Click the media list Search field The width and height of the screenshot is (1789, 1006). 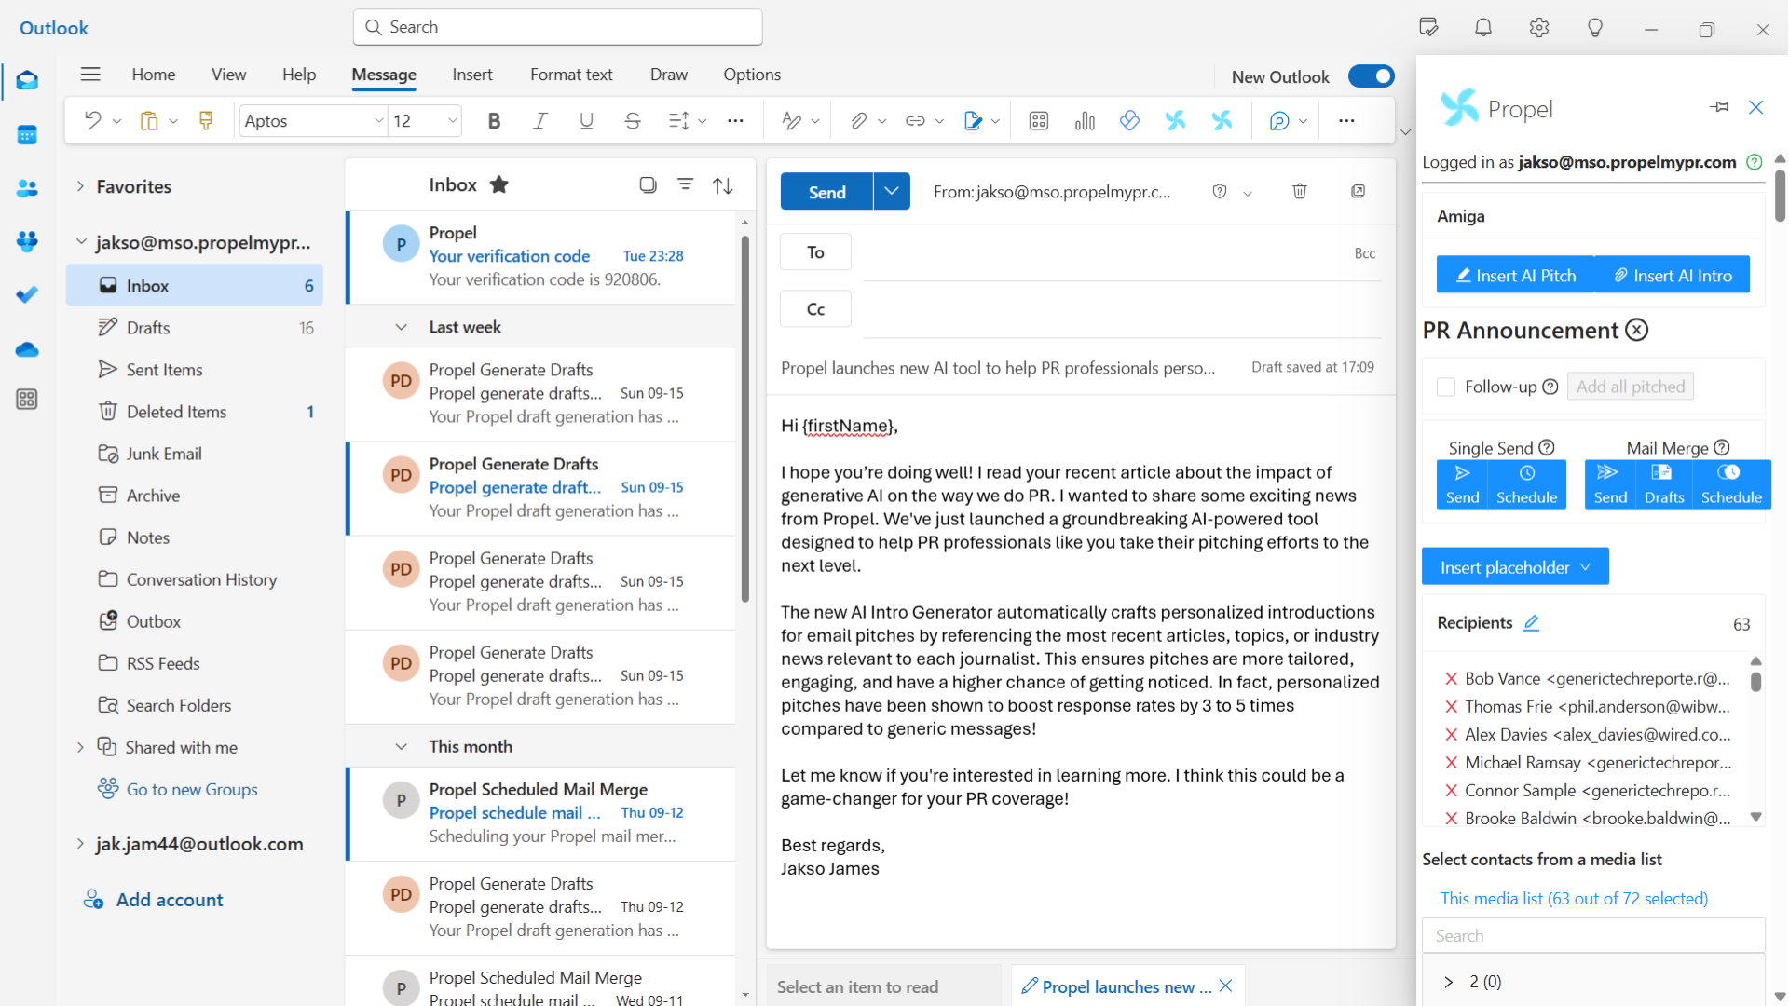[x=1593, y=935]
